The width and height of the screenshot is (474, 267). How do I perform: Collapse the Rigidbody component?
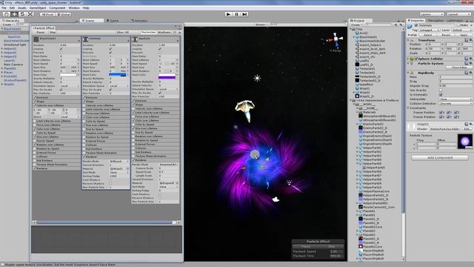(x=409, y=73)
